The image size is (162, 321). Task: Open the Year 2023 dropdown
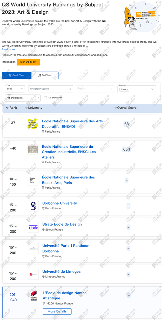point(15,89)
